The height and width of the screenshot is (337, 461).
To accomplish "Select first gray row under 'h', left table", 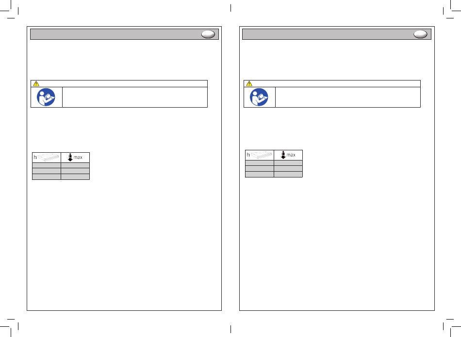I will pyautogui.click(x=47, y=165).
